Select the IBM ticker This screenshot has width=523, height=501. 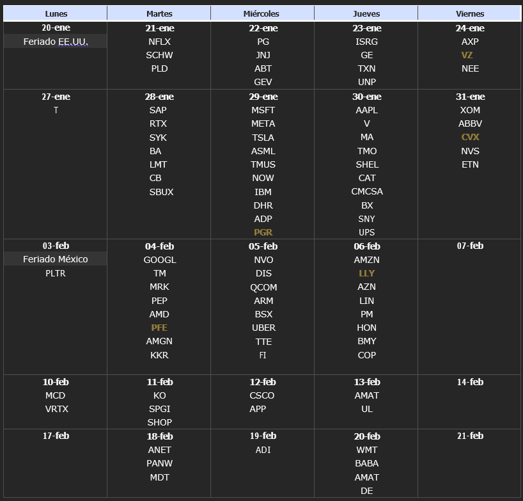[263, 192]
